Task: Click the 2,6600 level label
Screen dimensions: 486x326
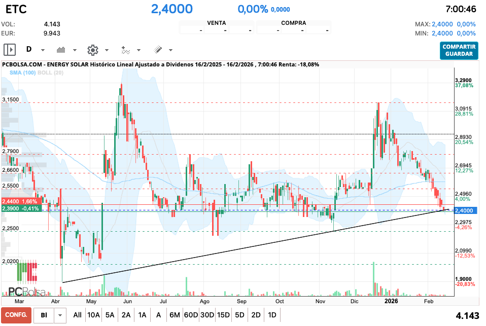Action: [11, 170]
